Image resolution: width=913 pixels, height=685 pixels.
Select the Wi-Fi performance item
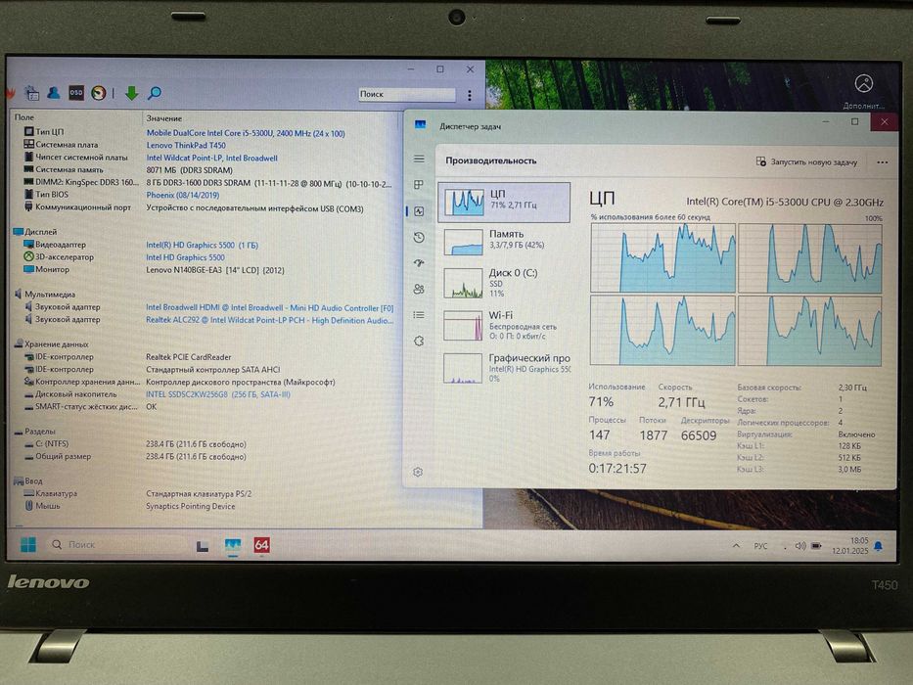click(x=504, y=325)
